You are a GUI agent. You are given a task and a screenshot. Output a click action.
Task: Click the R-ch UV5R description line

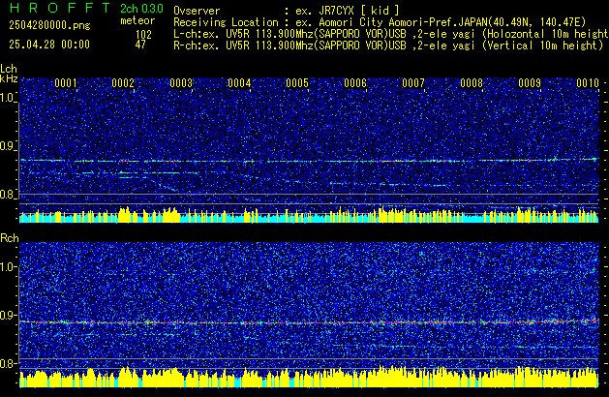(388, 46)
